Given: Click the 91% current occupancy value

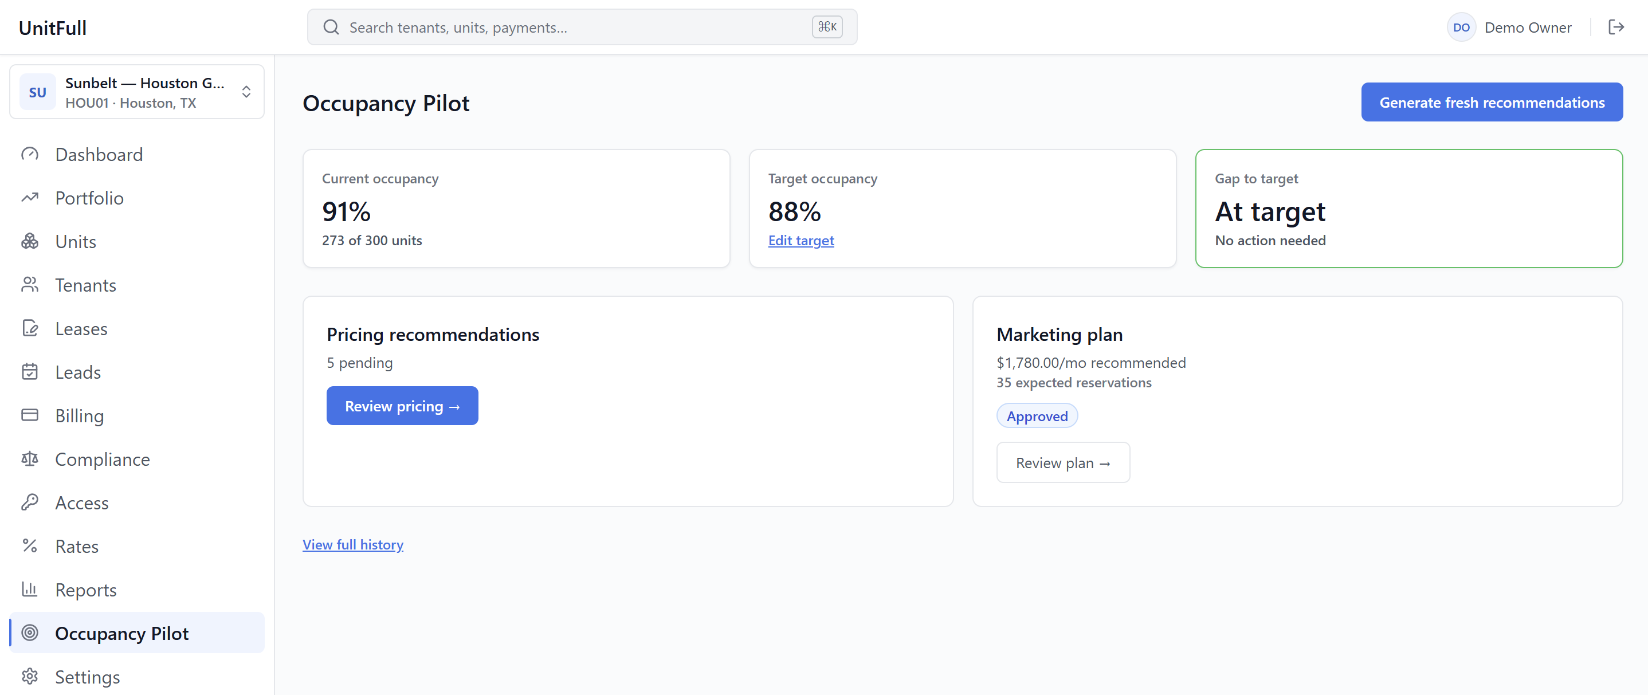Looking at the screenshot, I should (x=346, y=211).
